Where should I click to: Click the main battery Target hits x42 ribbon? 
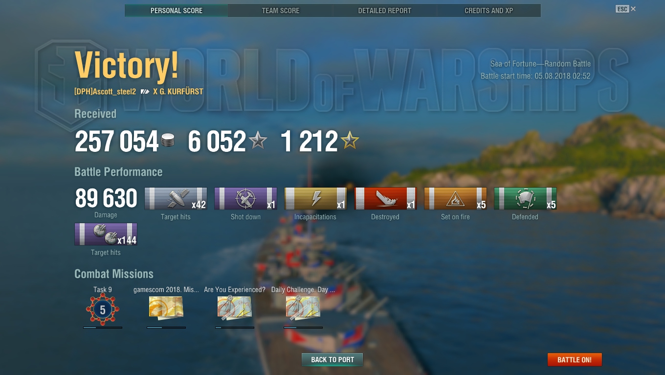coord(176,199)
